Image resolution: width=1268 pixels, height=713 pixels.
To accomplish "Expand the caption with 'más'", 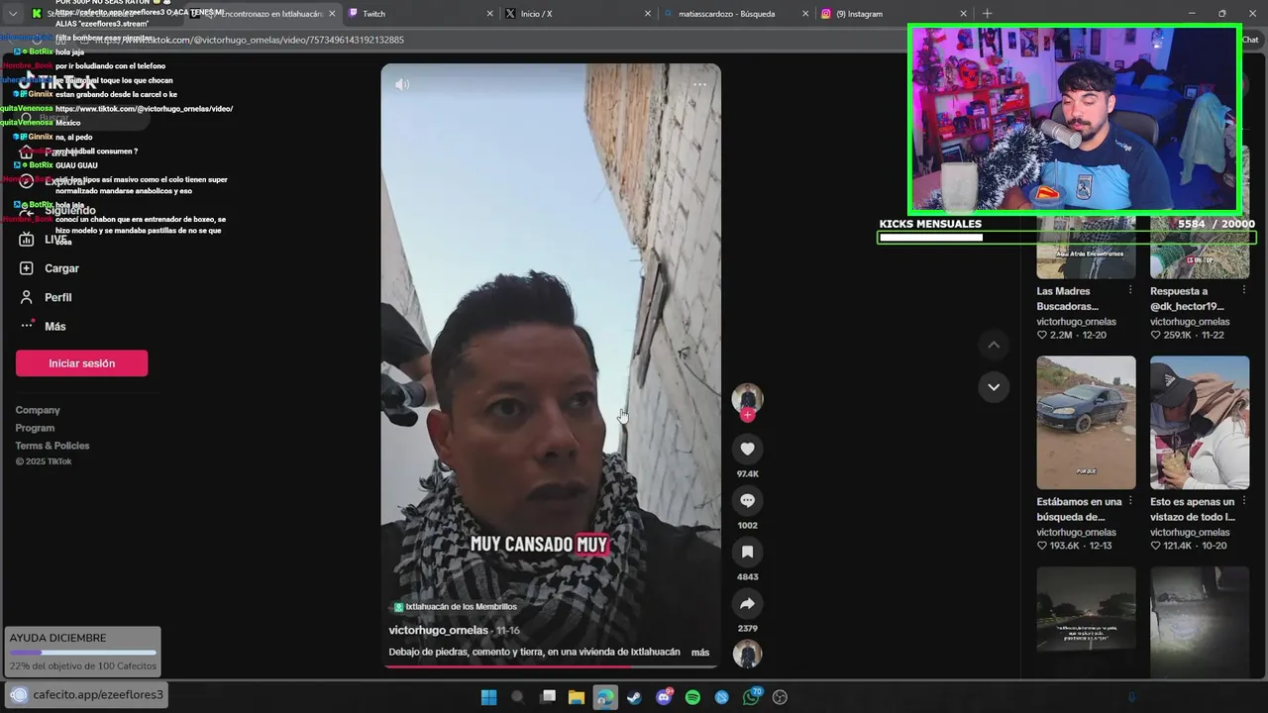I will [x=700, y=653].
